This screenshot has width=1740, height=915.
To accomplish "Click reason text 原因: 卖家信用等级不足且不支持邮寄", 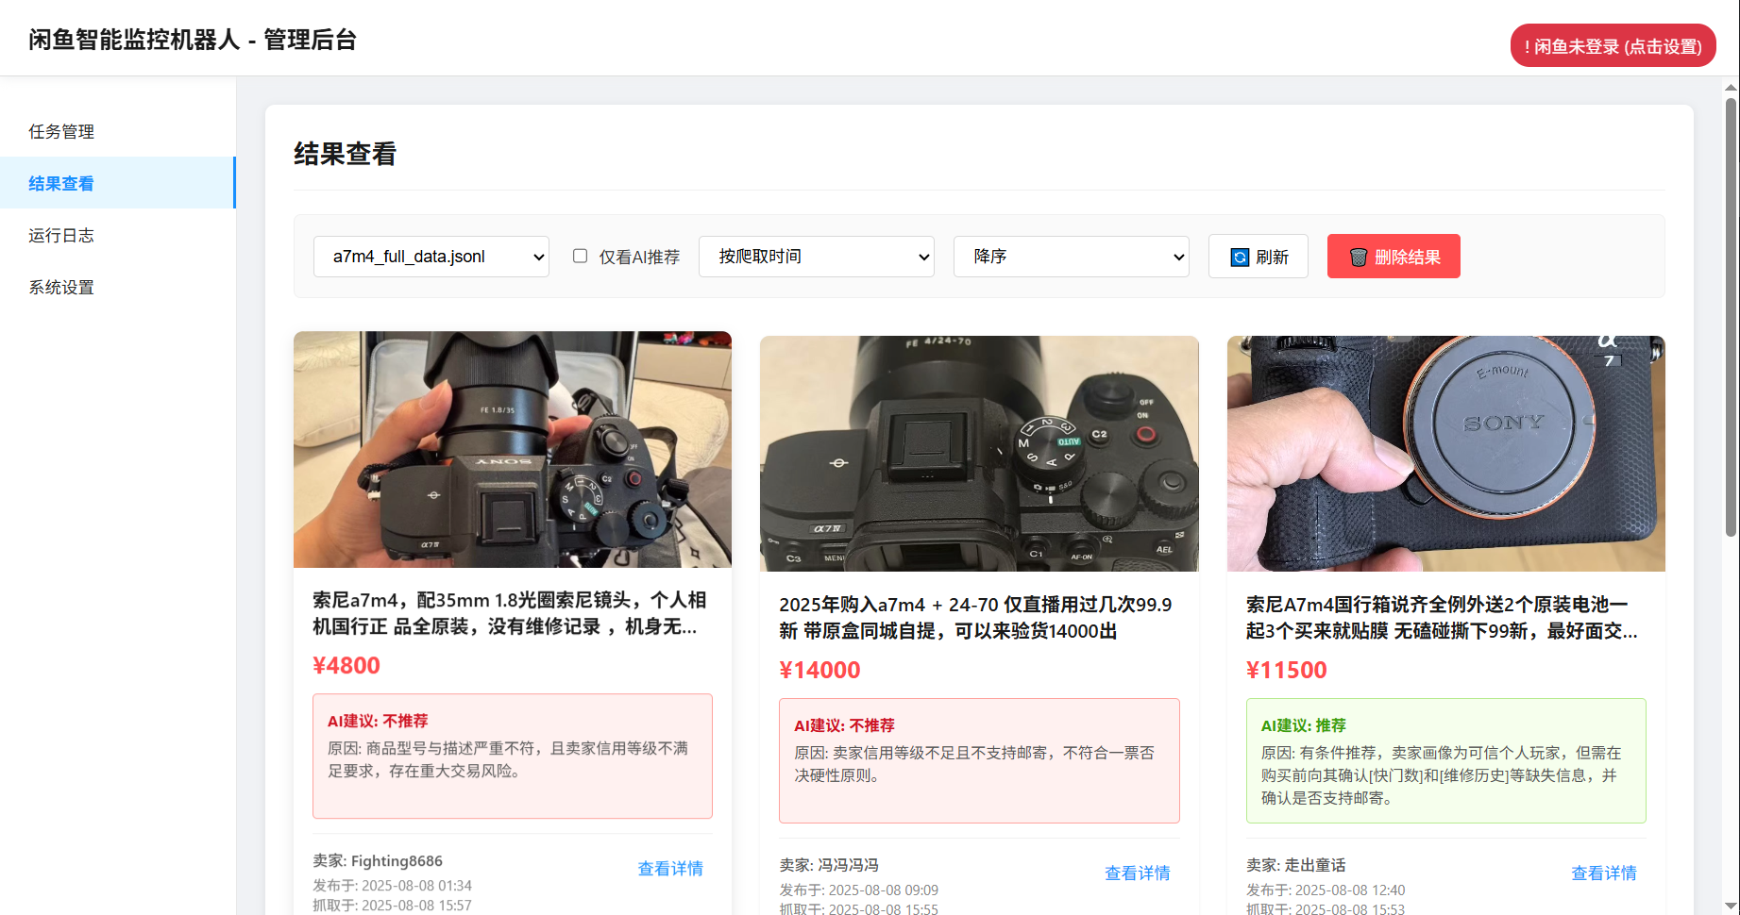I will tap(974, 764).
